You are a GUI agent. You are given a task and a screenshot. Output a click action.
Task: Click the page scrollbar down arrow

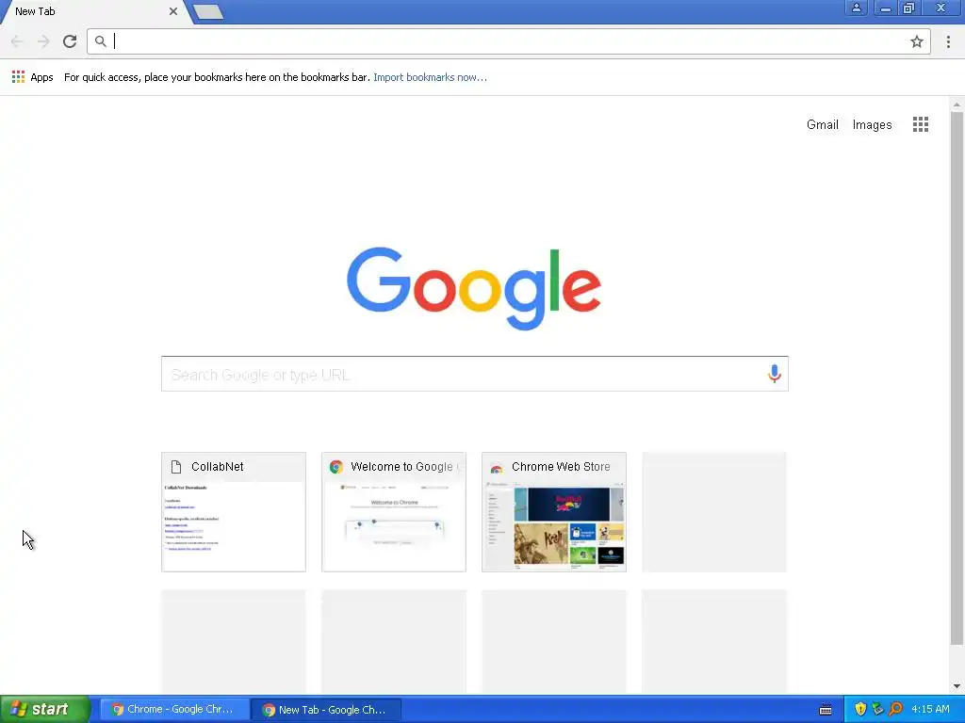tap(957, 686)
